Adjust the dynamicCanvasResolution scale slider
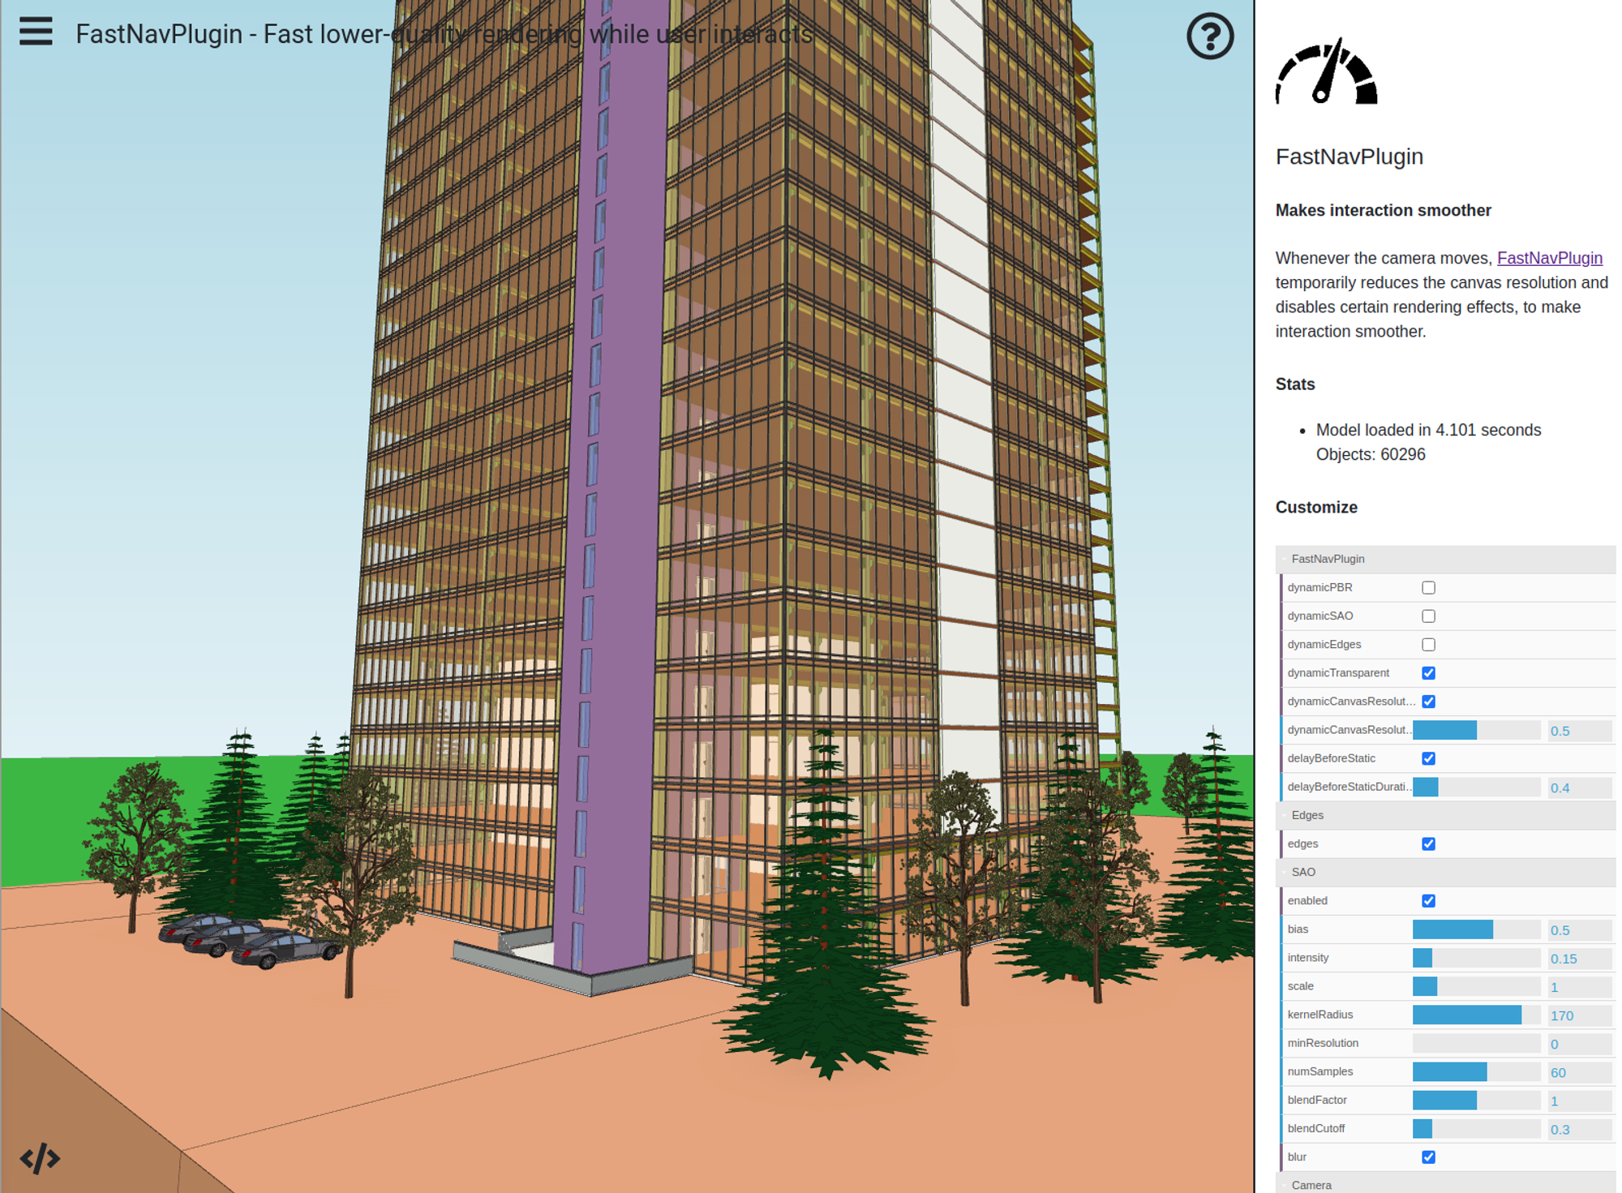Screen dimensions: 1622x1193 1476,730
